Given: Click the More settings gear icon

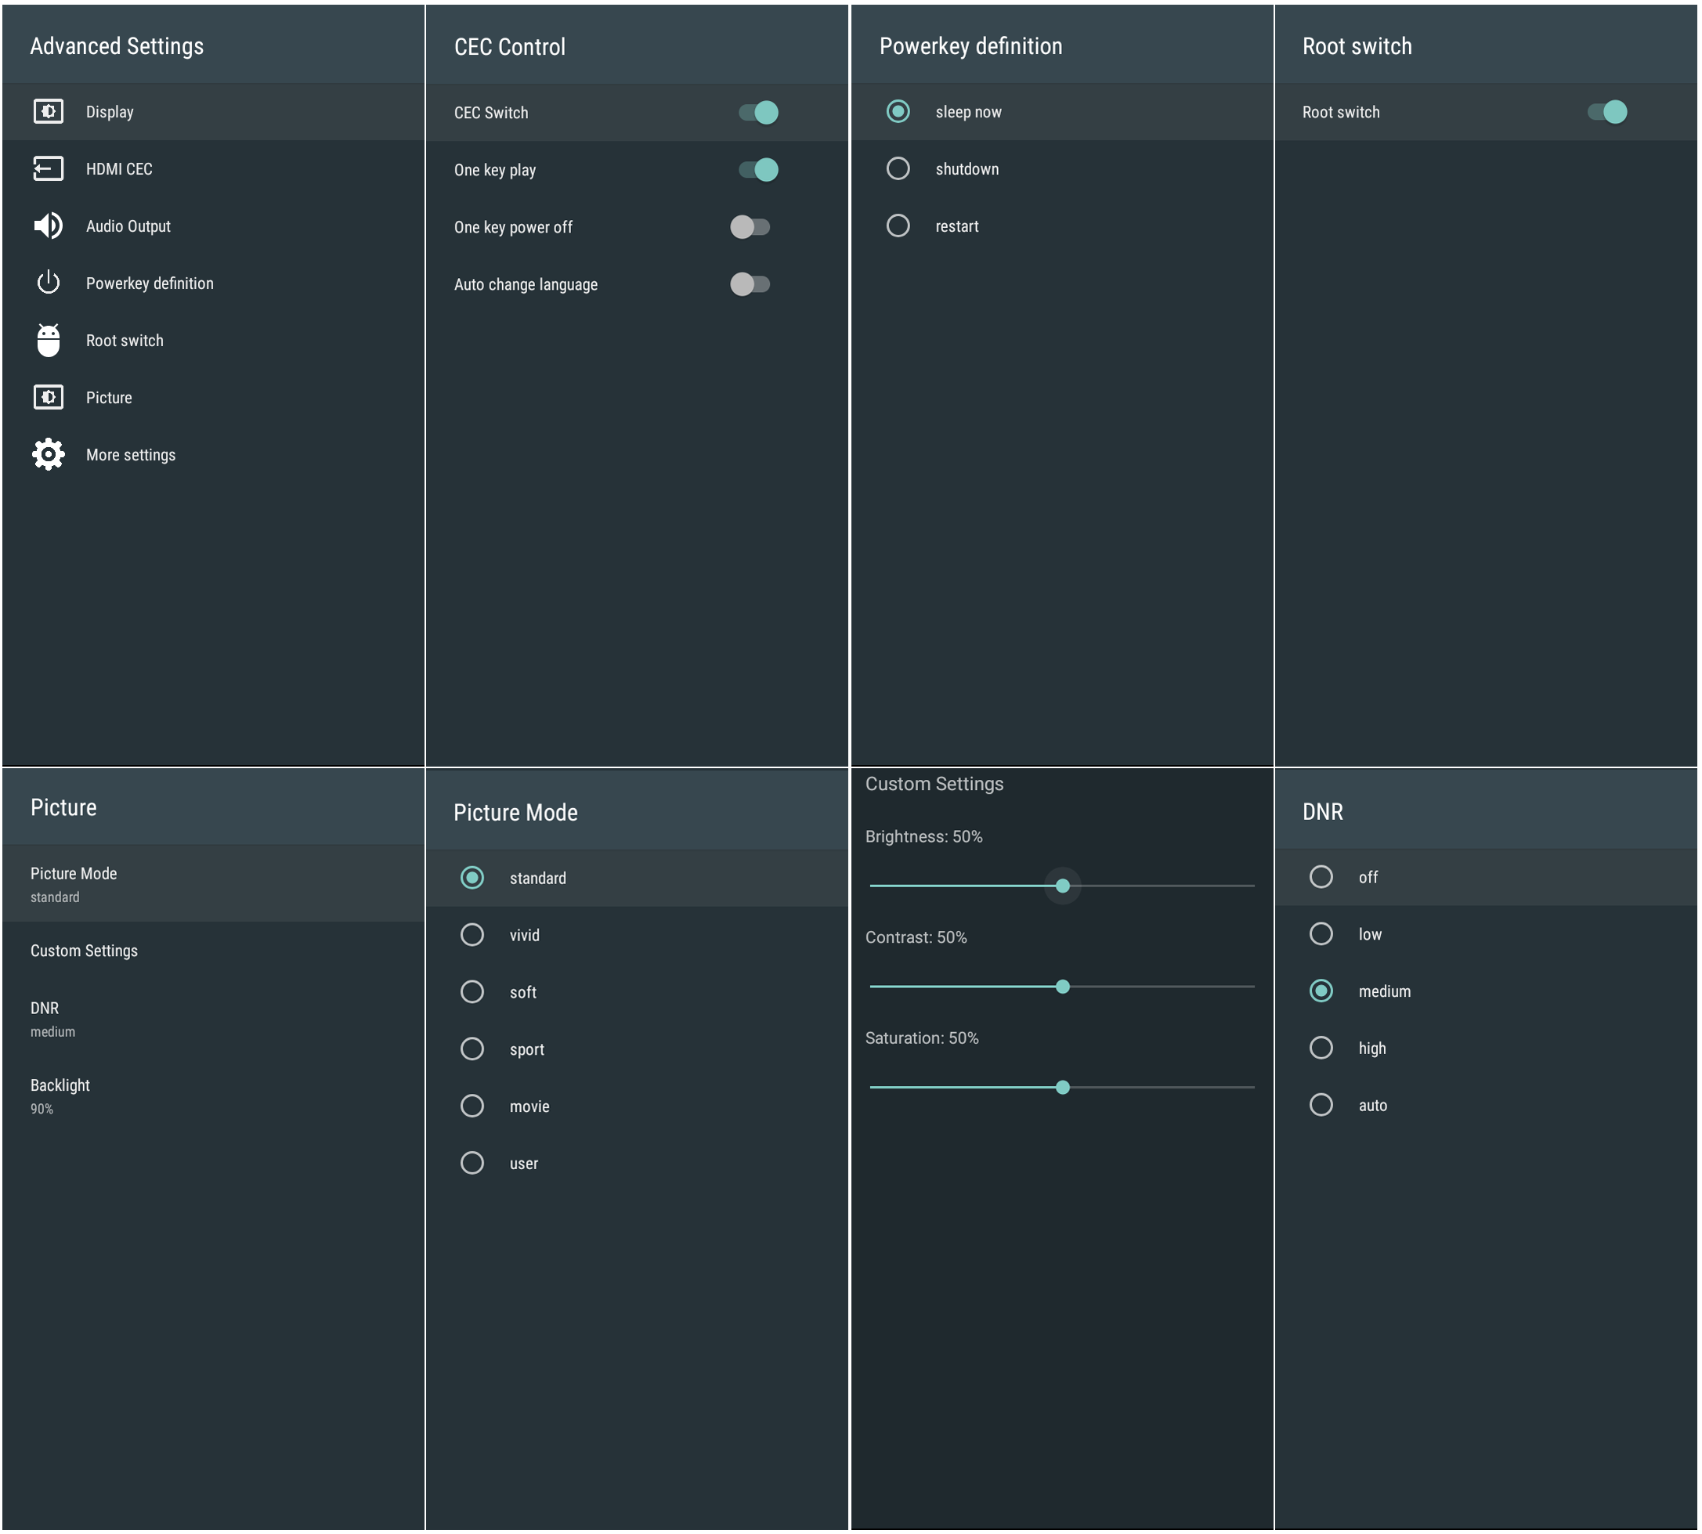Looking at the screenshot, I should (48, 454).
